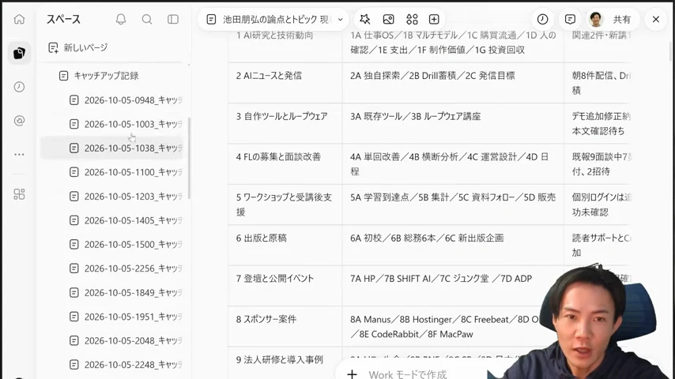Click the AI sparkle icon in toolbar

click(x=364, y=20)
